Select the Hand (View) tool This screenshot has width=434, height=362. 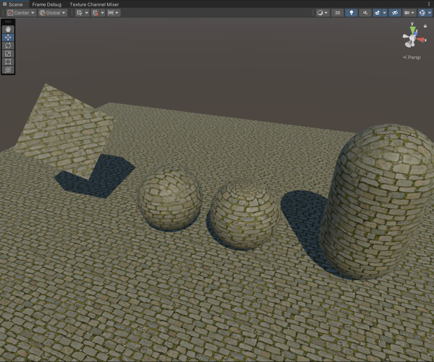(x=8, y=29)
